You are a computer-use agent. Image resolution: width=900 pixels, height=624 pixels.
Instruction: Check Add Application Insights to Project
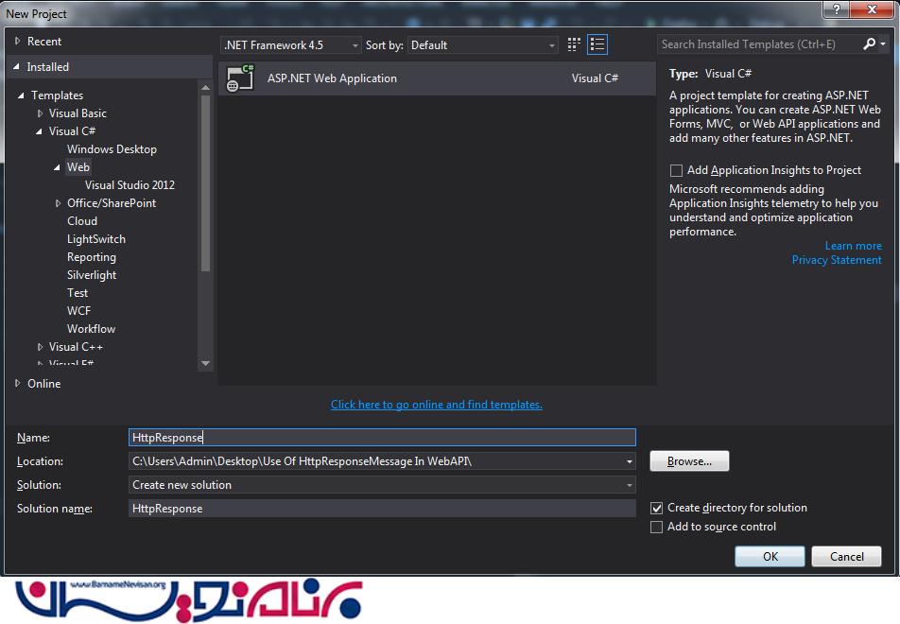676,170
